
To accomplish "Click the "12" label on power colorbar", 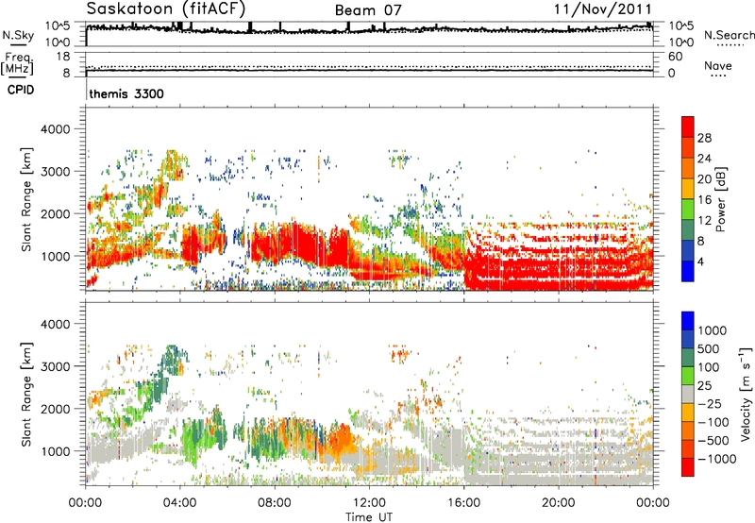I will [x=704, y=221].
